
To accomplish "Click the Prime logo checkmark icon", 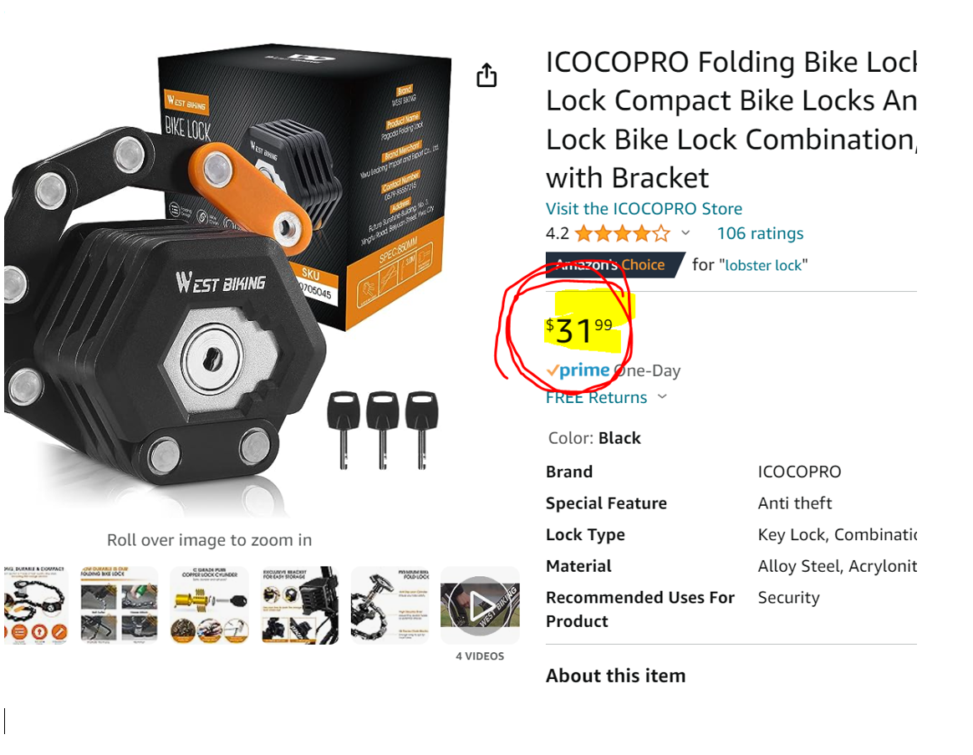I will coord(553,370).
